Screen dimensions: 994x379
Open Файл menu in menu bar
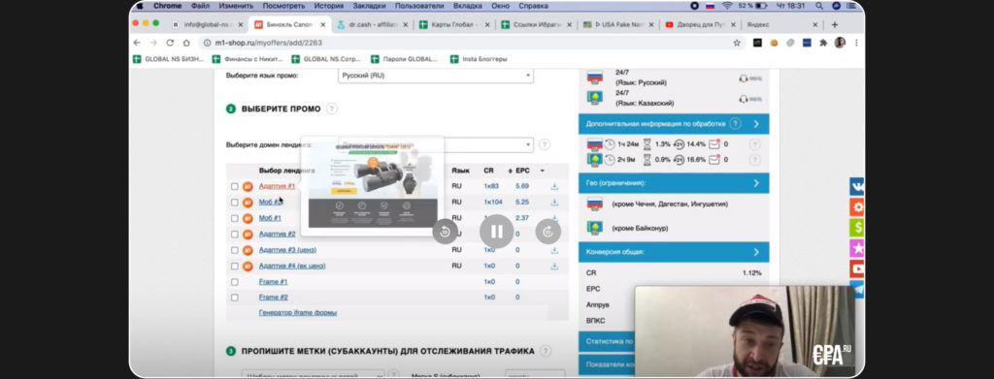[200, 6]
